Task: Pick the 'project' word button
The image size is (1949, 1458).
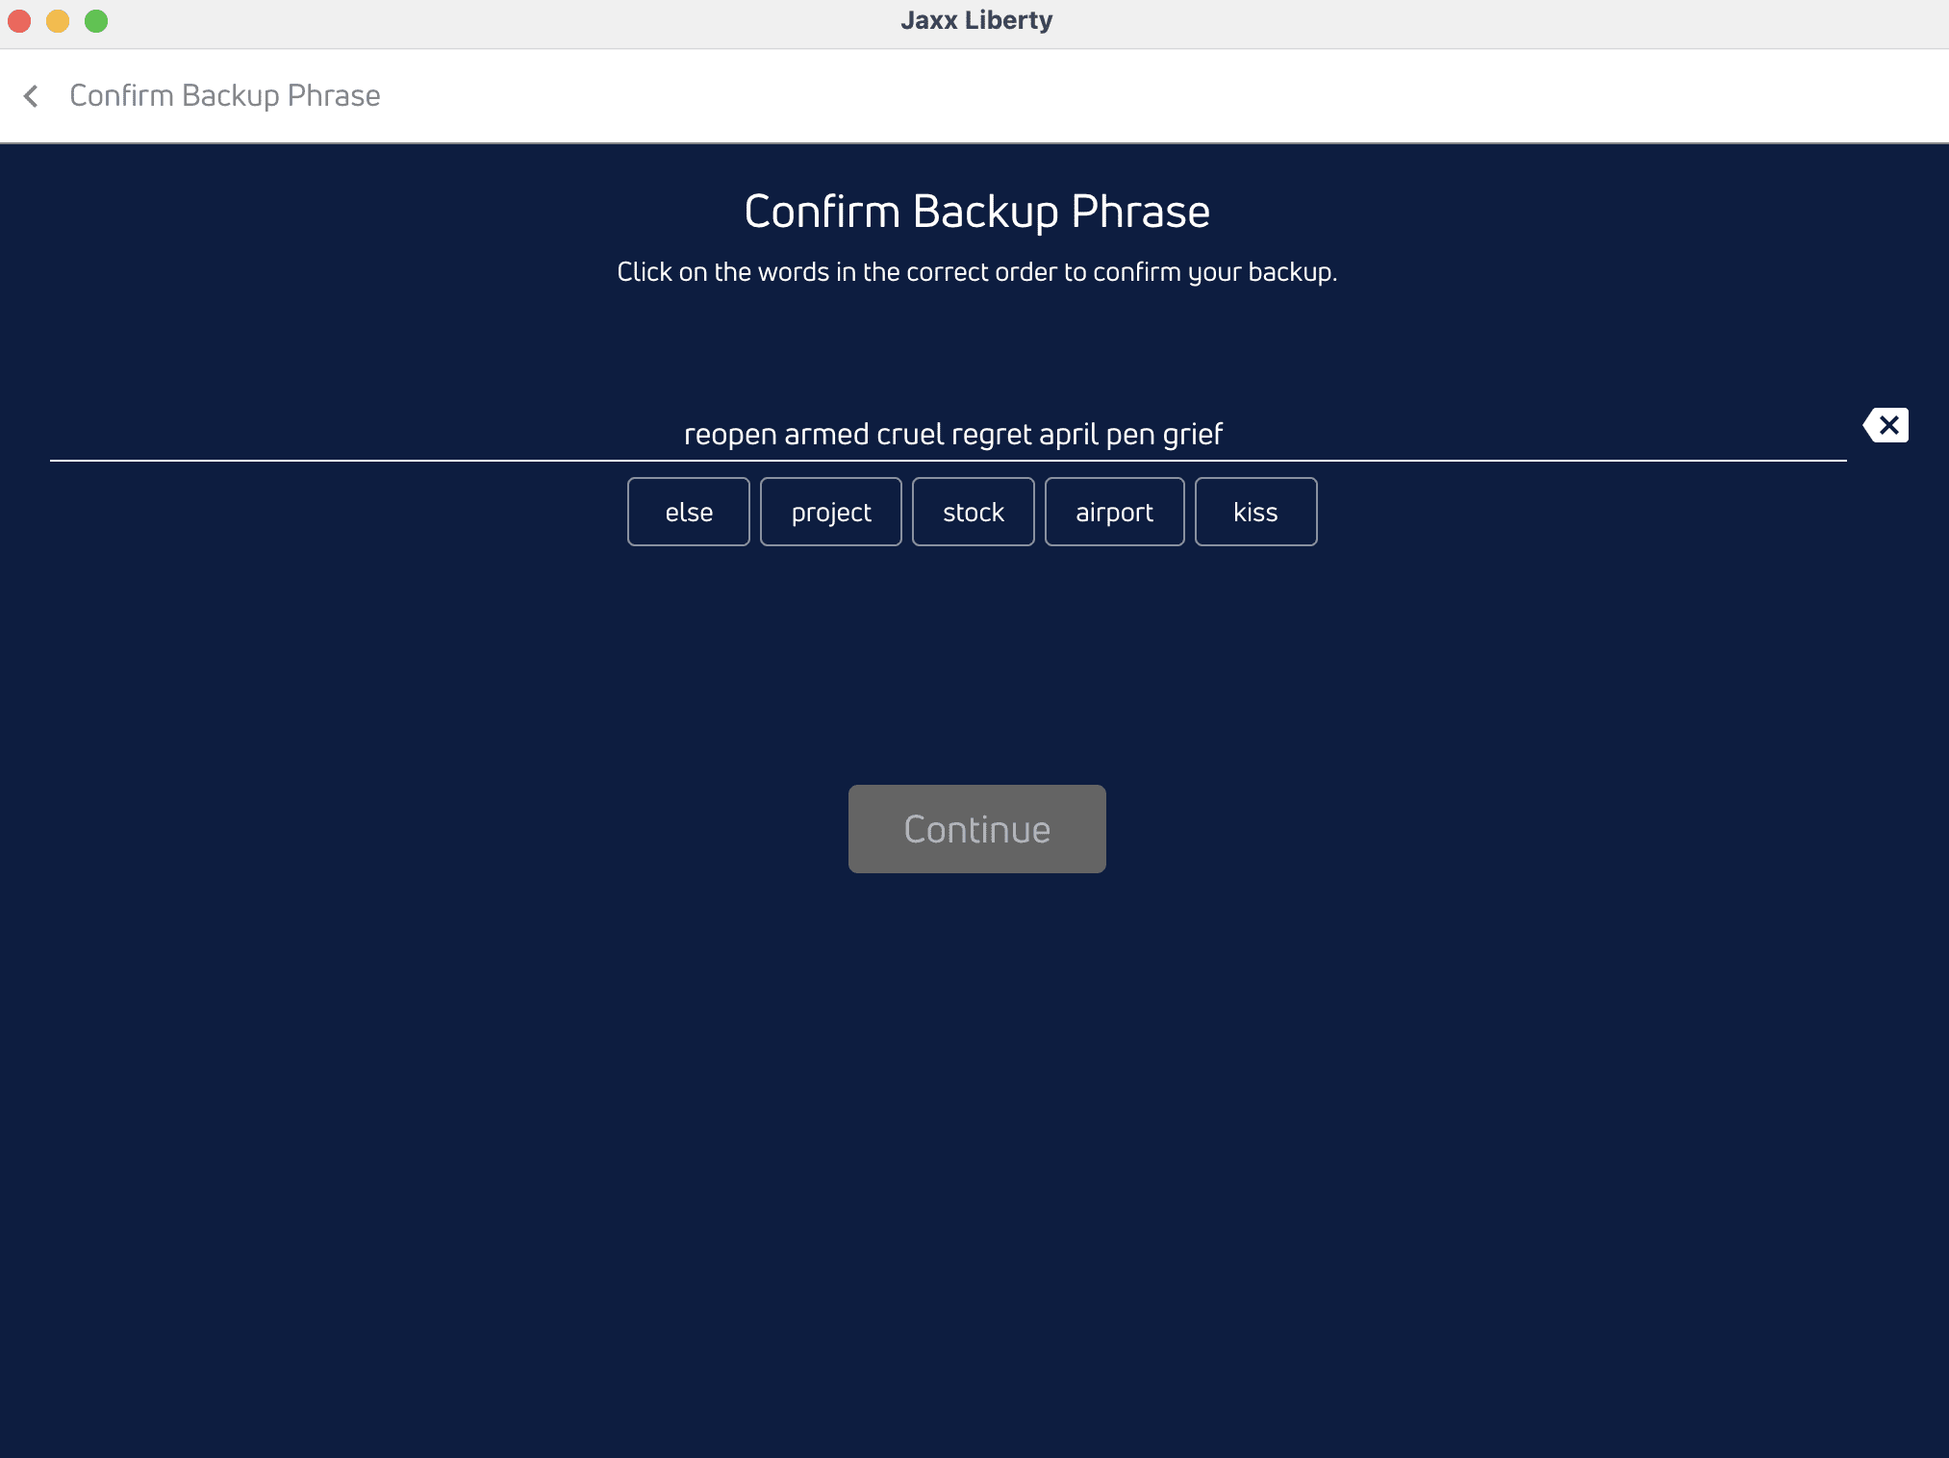Action: [831, 512]
